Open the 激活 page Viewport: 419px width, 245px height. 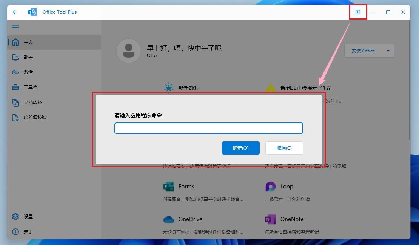[54, 72]
